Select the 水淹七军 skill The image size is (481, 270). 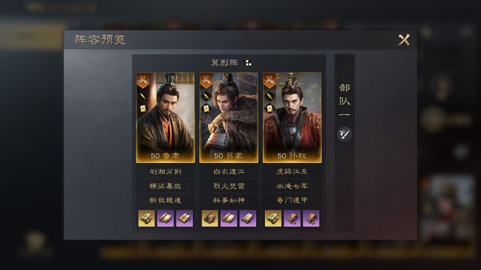coord(292,186)
